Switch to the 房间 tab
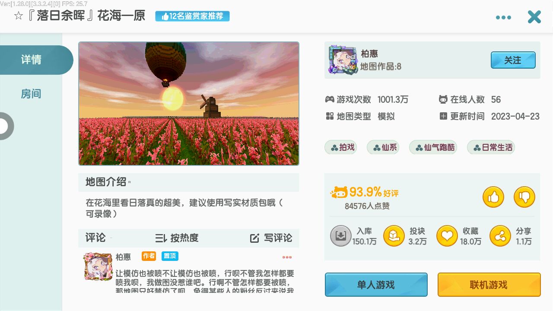The image size is (553, 311). pos(31,94)
